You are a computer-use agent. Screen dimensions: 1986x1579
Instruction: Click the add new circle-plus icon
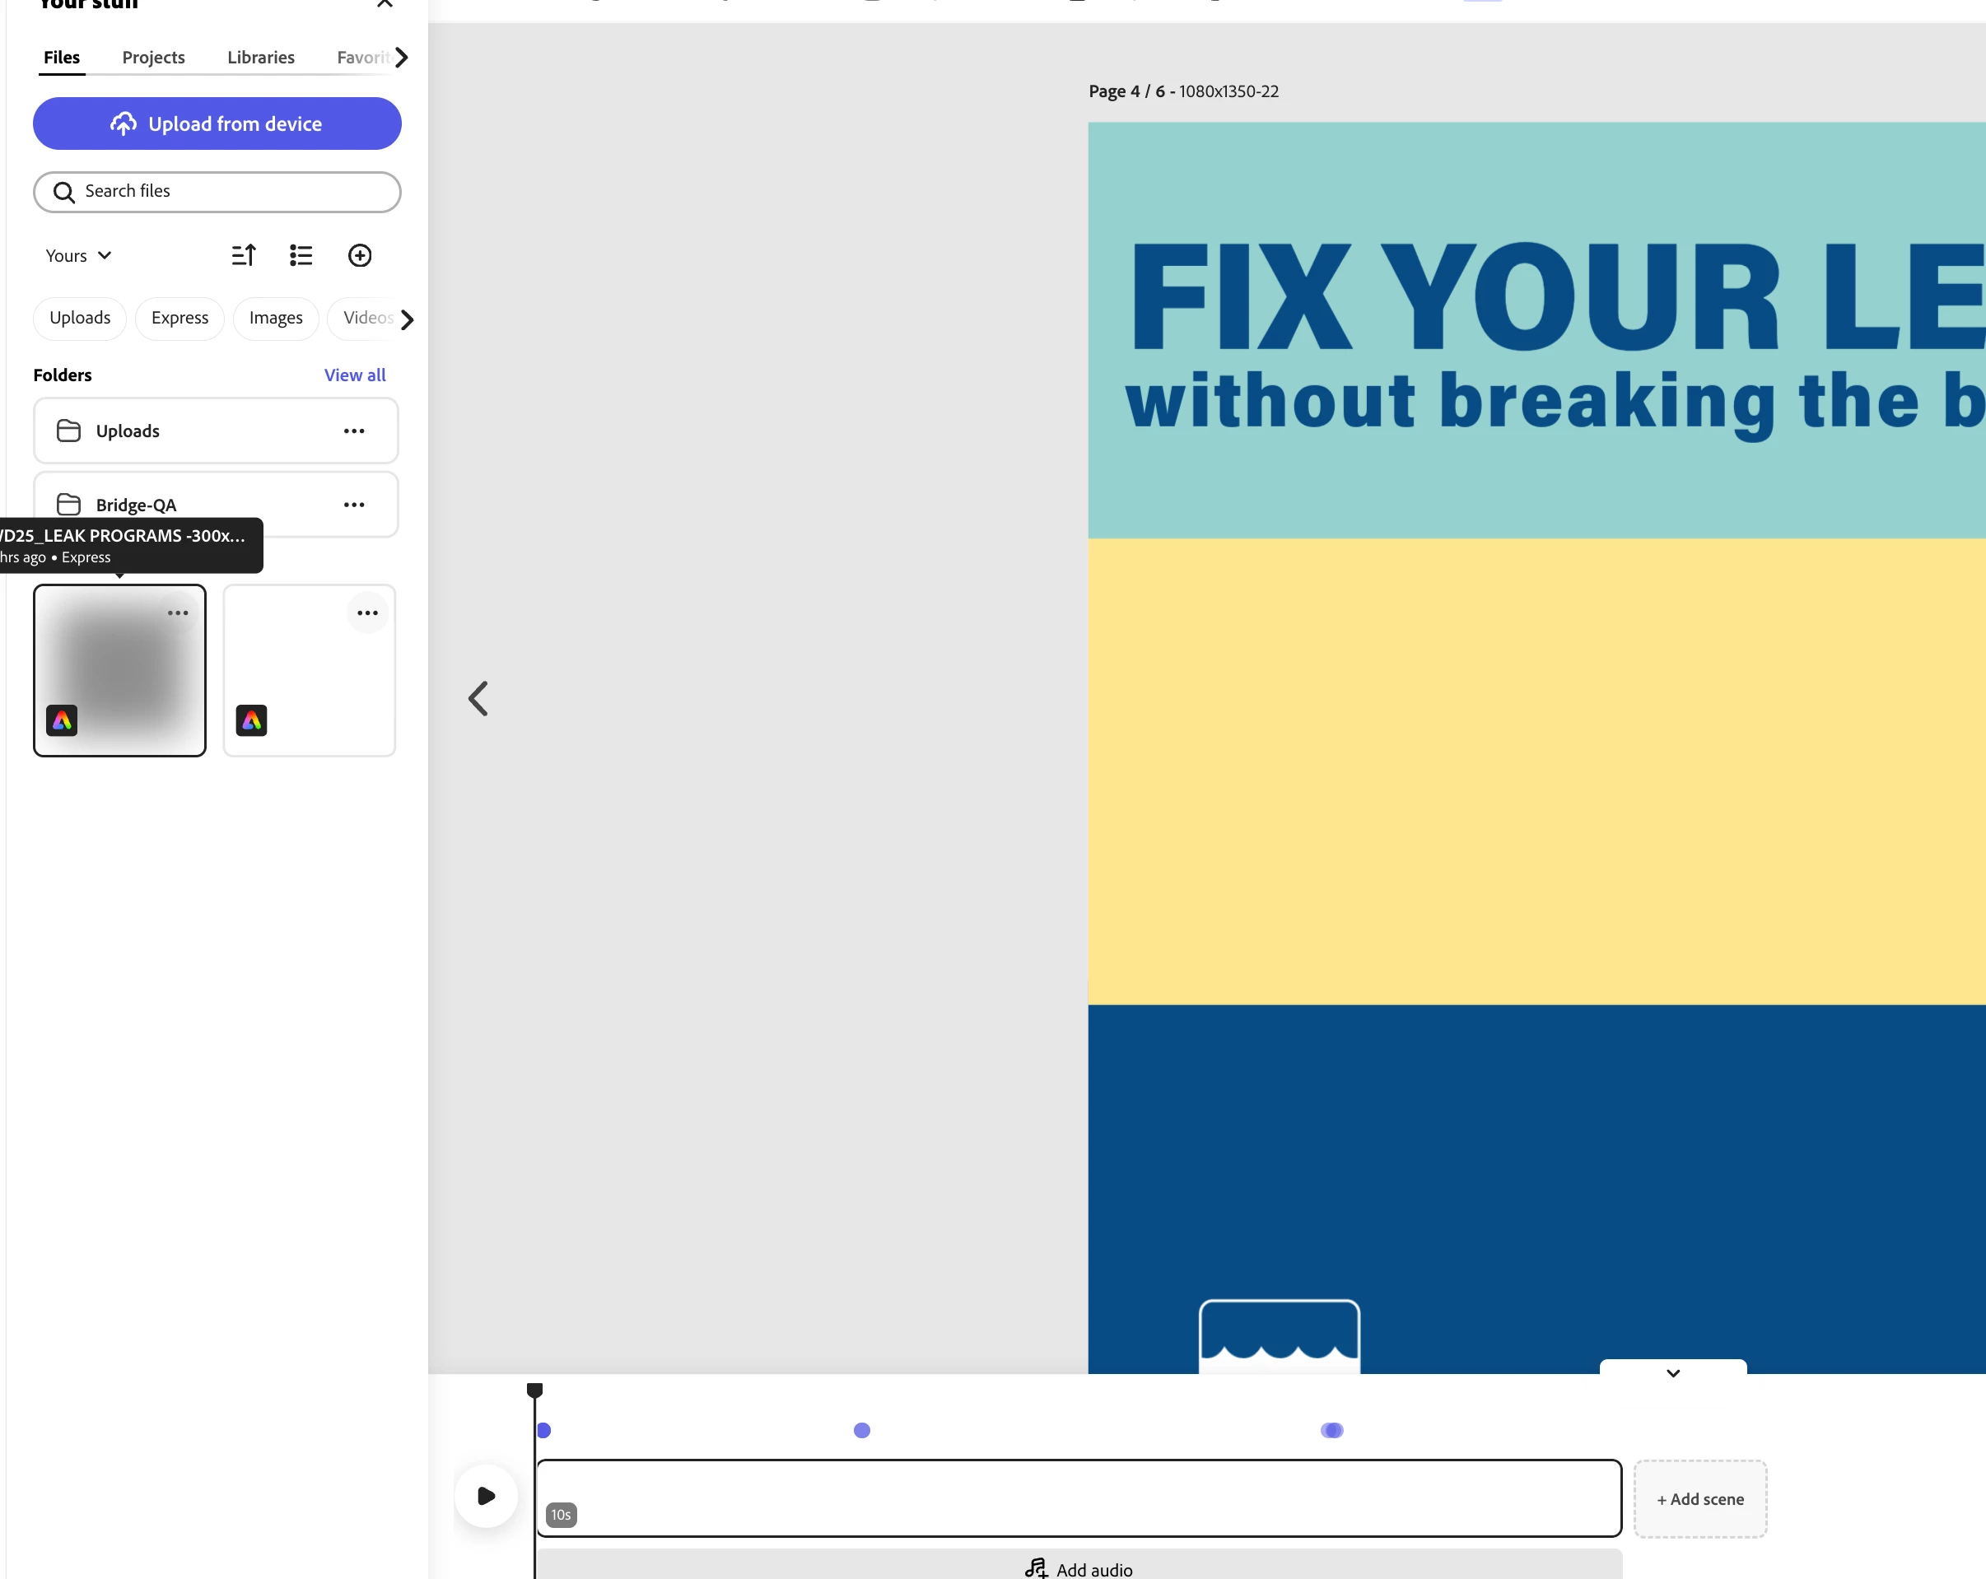pos(359,255)
